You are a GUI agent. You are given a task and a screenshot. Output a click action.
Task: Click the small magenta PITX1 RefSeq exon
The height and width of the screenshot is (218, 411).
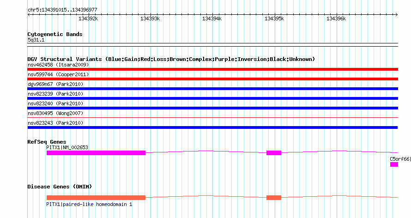coord(274,153)
